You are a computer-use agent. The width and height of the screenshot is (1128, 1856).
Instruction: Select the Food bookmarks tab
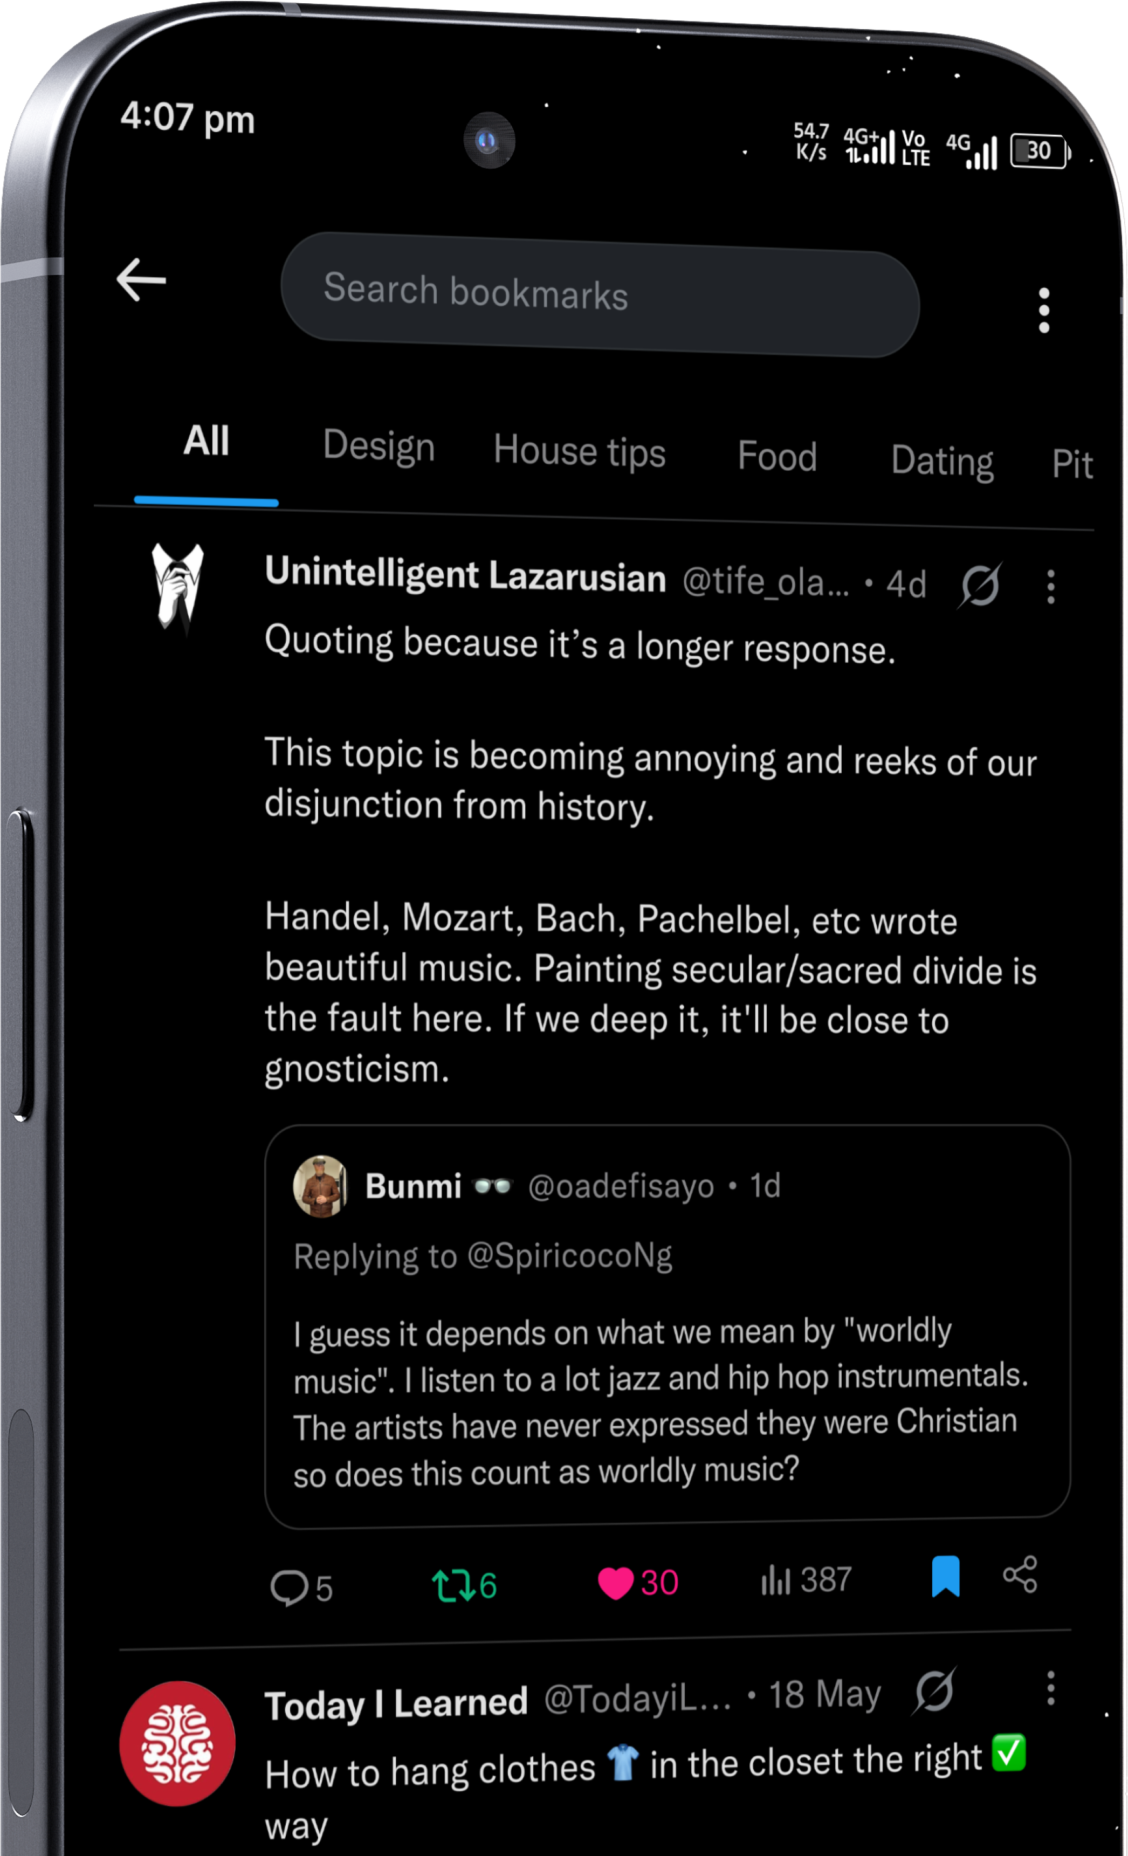[x=777, y=457]
